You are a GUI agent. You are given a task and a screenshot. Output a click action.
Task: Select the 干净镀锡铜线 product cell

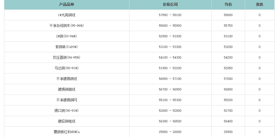[66, 79]
